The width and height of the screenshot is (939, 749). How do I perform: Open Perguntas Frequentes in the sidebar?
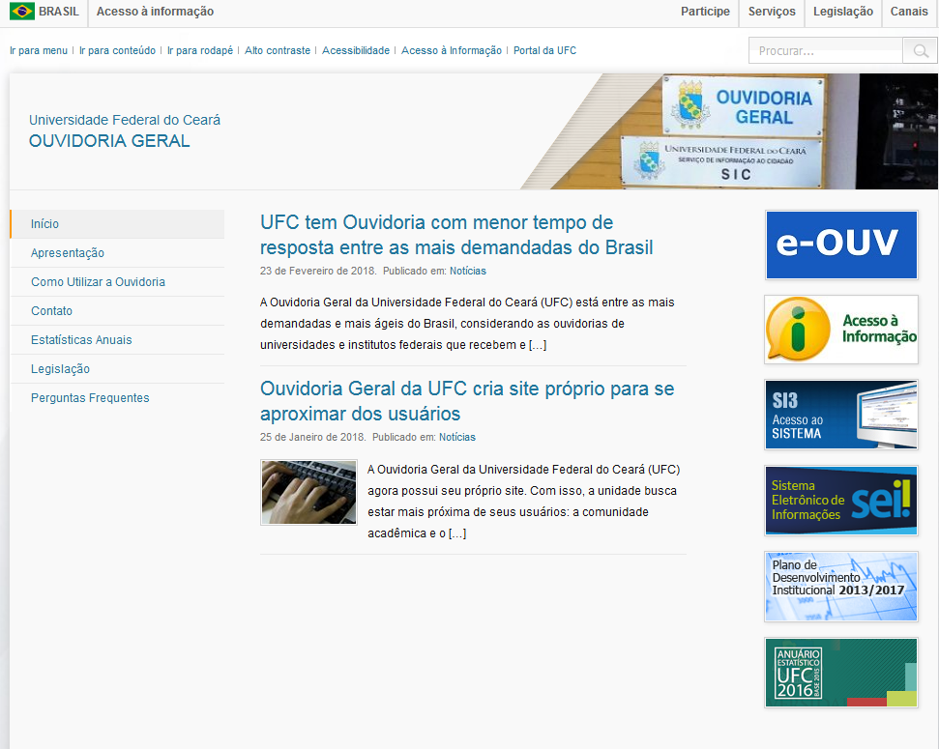(x=117, y=398)
